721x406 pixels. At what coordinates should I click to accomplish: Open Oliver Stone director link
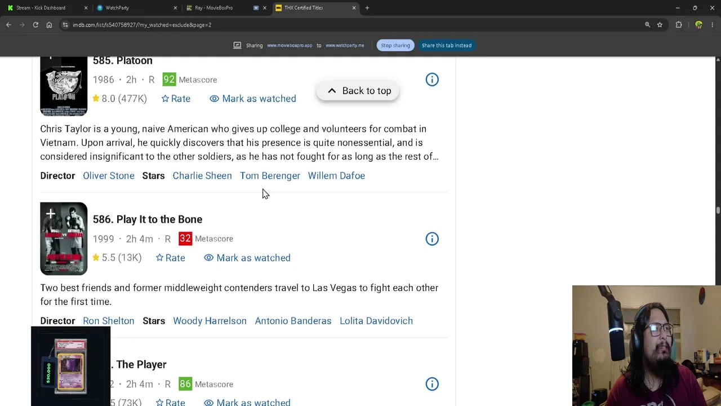[x=109, y=176]
